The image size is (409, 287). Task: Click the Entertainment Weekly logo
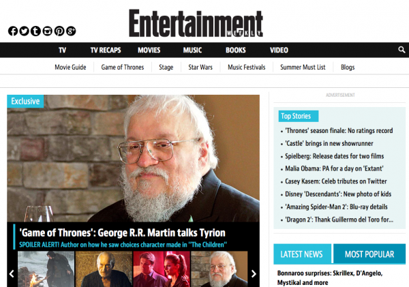(196, 23)
